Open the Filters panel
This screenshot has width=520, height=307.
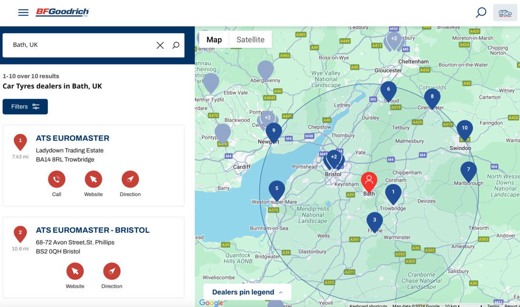click(25, 106)
